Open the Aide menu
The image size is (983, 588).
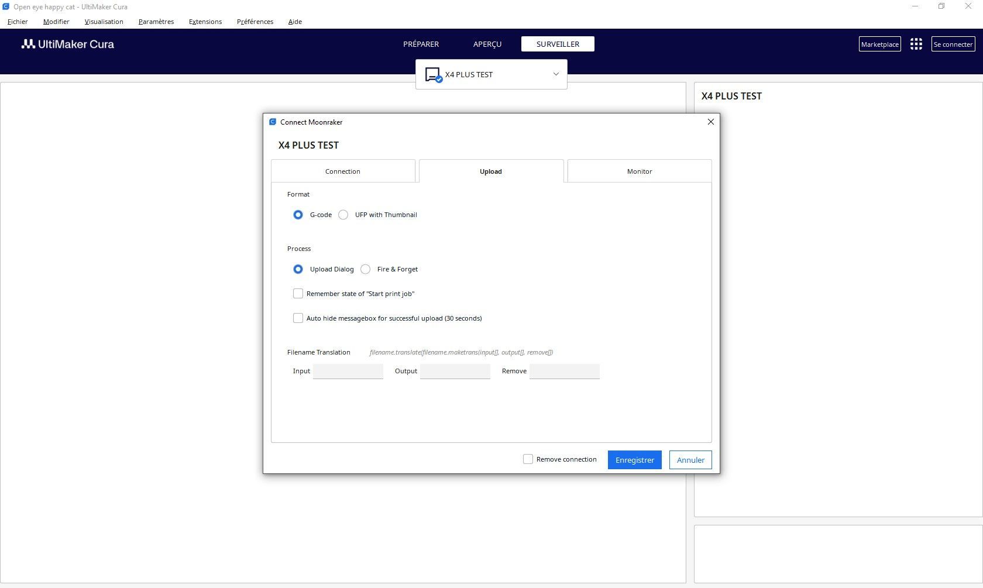[x=295, y=22]
